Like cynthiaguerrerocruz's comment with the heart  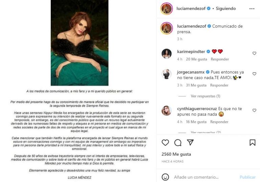click(x=254, y=110)
